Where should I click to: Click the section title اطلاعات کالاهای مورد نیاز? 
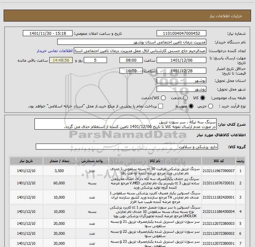221,135
